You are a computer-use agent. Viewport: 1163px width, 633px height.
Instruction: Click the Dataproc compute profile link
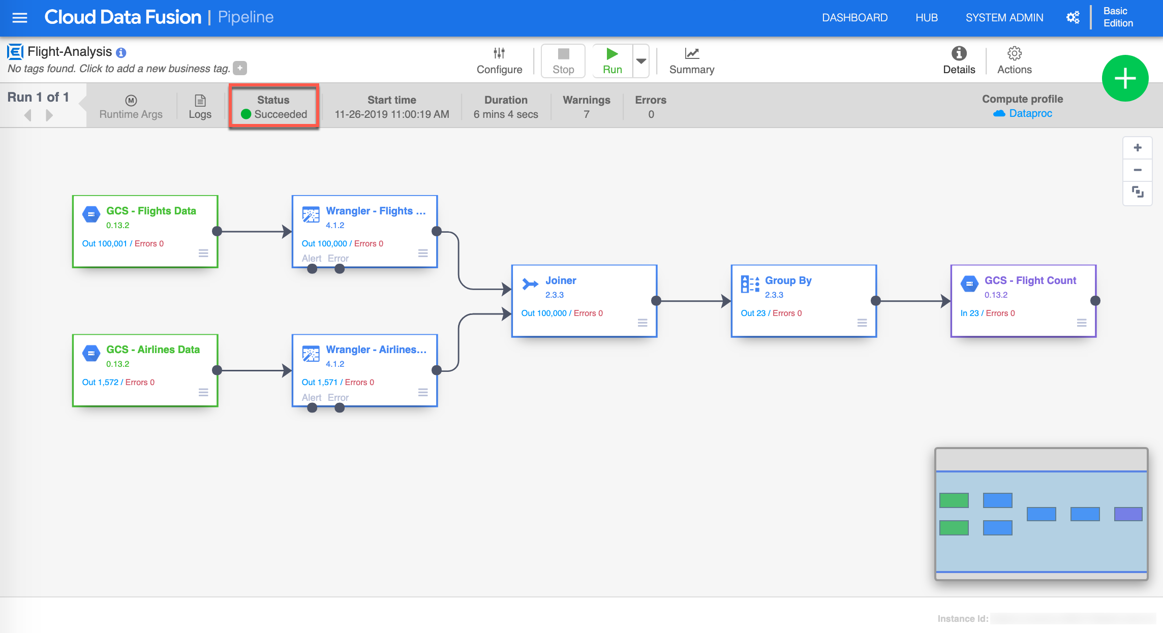(1030, 113)
